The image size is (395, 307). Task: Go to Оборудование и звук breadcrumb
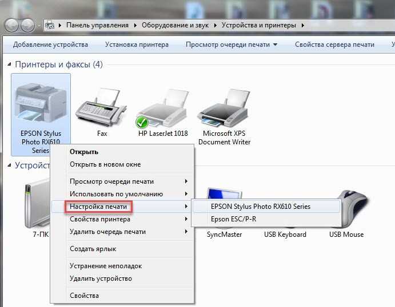175,25
